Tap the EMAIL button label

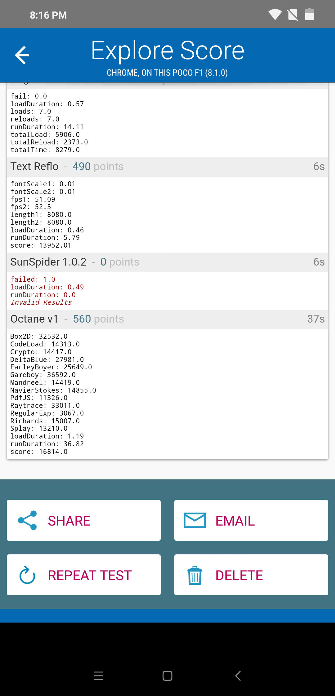coord(235,521)
